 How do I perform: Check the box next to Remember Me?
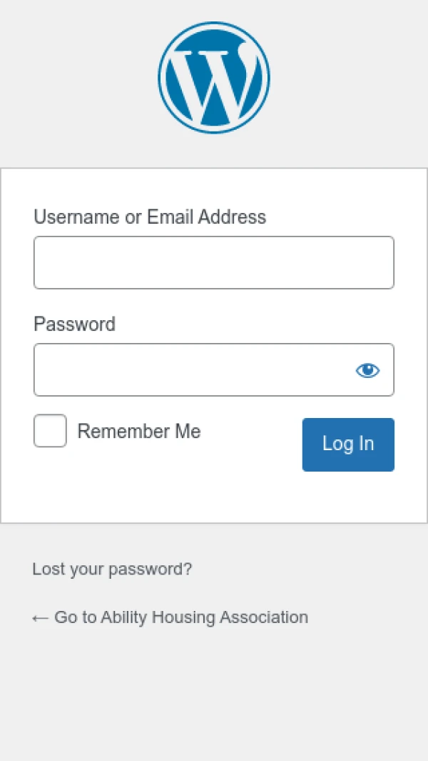pyautogui.click(x=49, y=430)
